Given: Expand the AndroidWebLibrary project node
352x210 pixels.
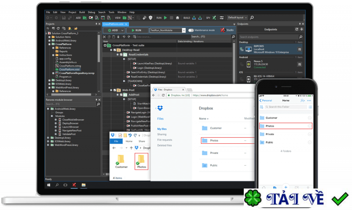Looking at the screenshot, I should pos(49,41).
